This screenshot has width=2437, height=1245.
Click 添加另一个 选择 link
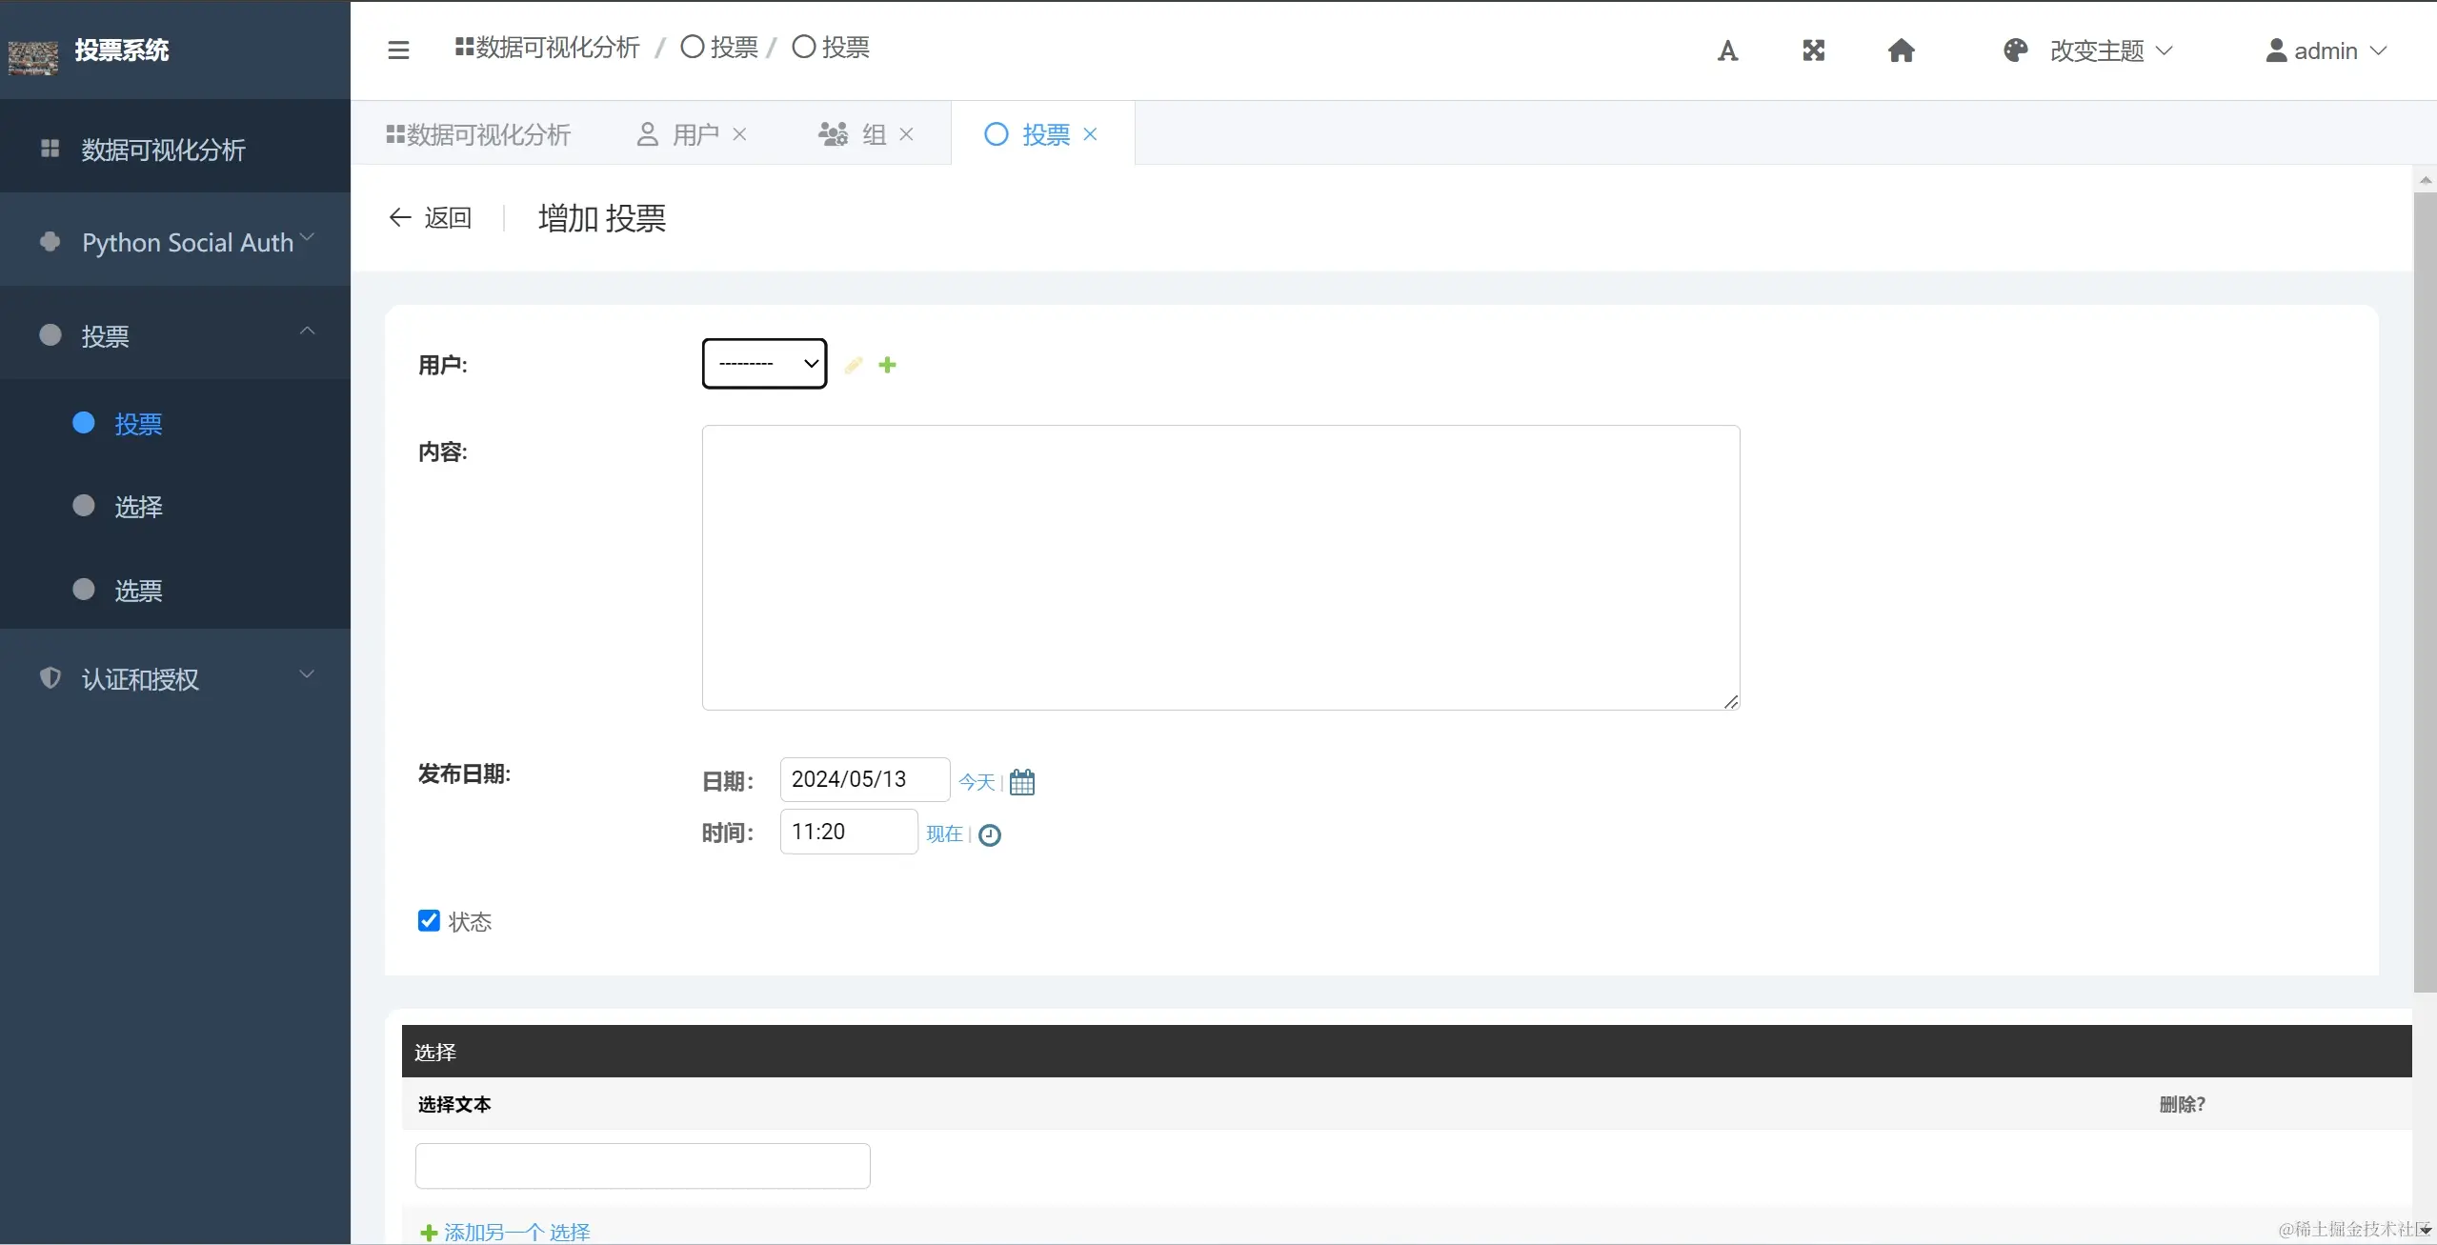coord(515,1232)
